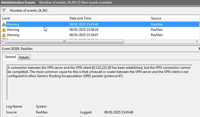Switch to the Details tab
This screenshot has width=200, height=117.
pos(24,57)
